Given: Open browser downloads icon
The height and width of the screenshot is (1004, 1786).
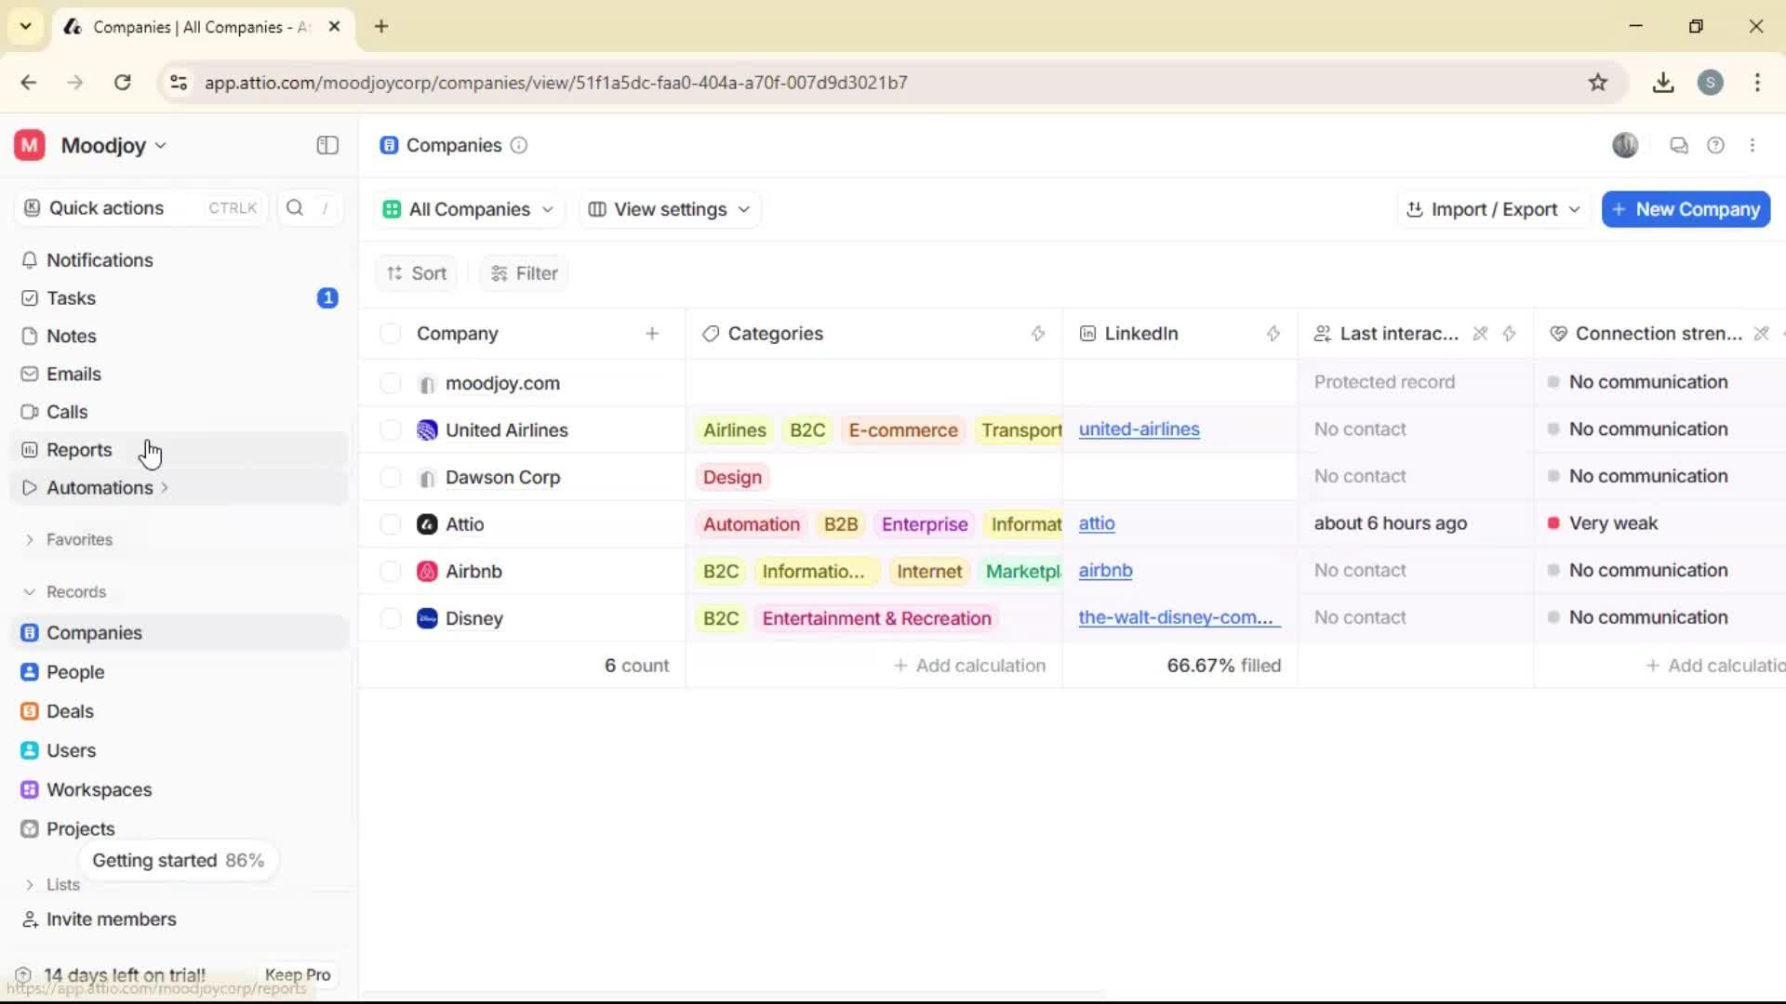Looking at the screenshot, I should coord(1663,83).
